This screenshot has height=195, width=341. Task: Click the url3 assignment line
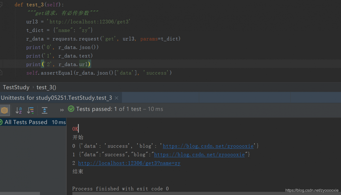click(78, 22)
